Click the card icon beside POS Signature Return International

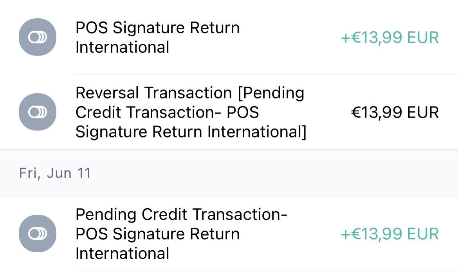tap(37, 37)
